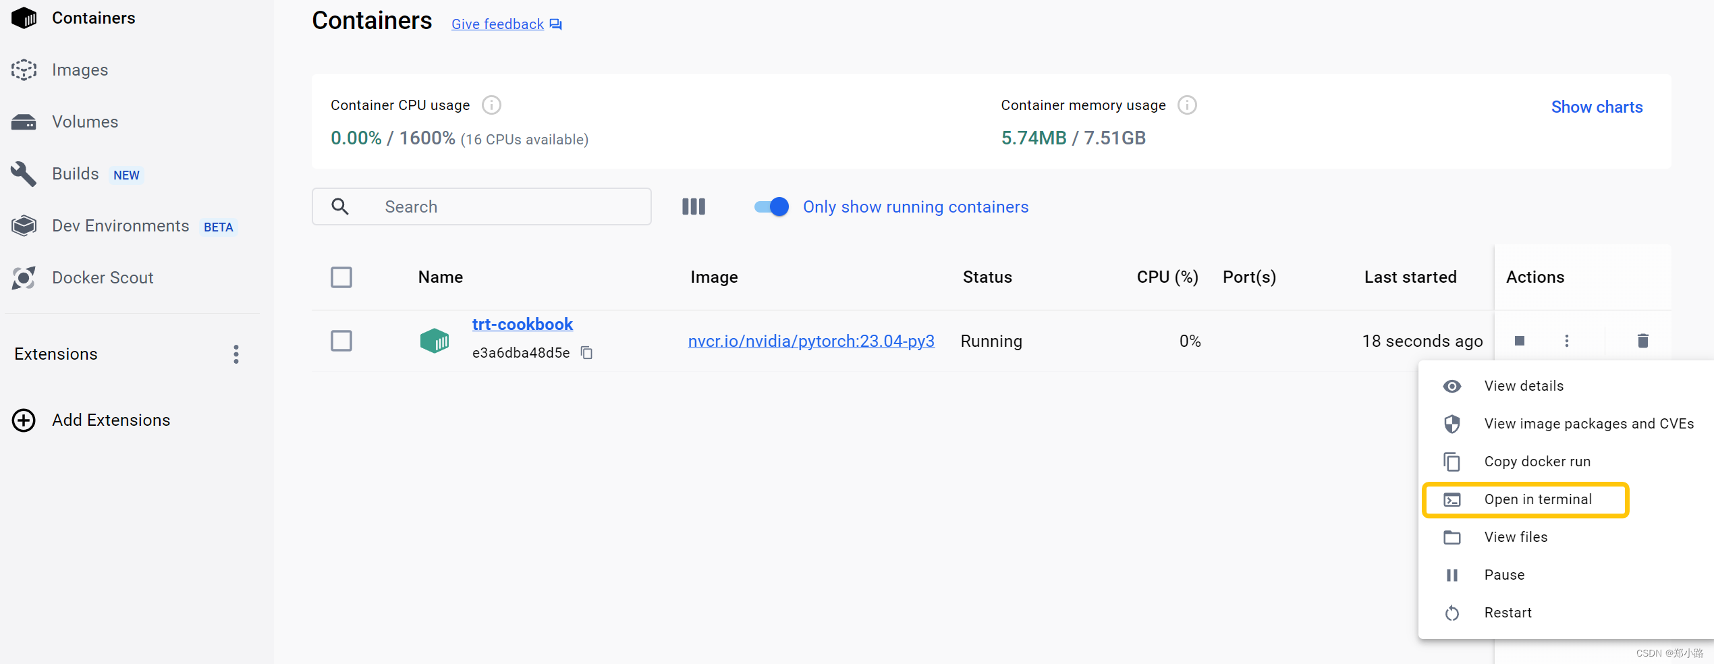Delete the trt-cookbook container with trash icon
Viewport: 1714px width, 664px height.
1643,341
